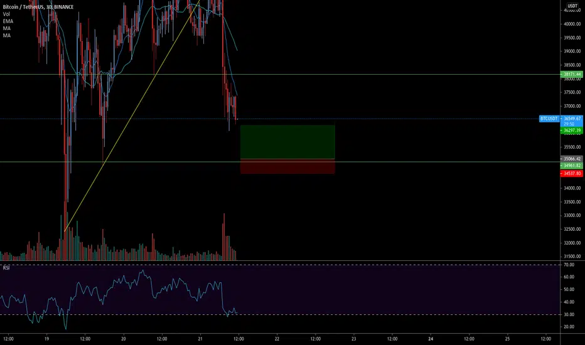
Task: Click the 37000.00 price axis label
Action: pos(572,106)
